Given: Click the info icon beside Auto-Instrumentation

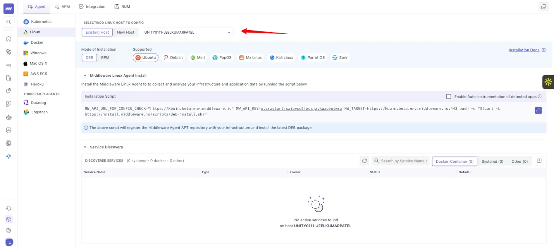Looking at the screenshot, I should (540, 97).
